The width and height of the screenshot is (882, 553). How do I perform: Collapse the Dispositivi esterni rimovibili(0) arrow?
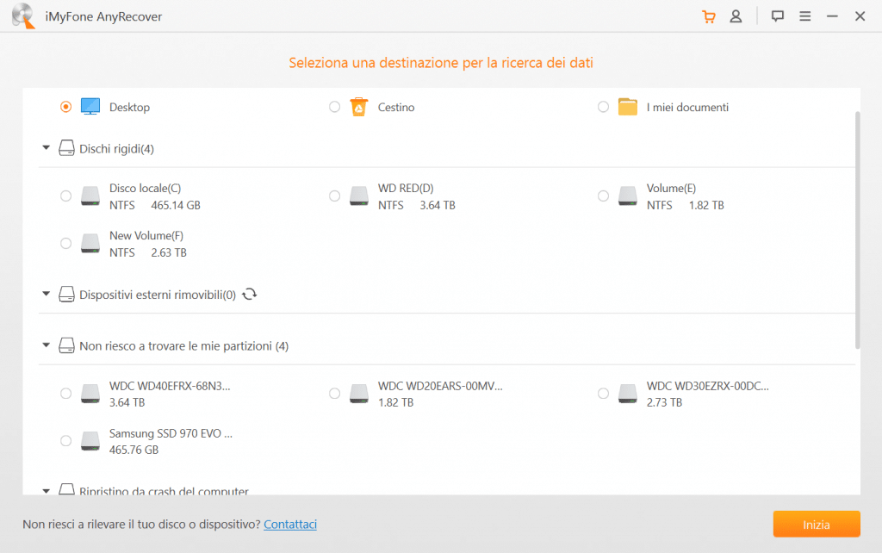coord(47,294)
